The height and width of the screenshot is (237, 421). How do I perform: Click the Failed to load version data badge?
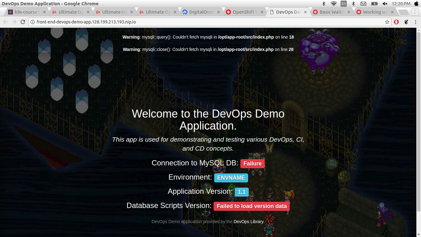point(251,206)
